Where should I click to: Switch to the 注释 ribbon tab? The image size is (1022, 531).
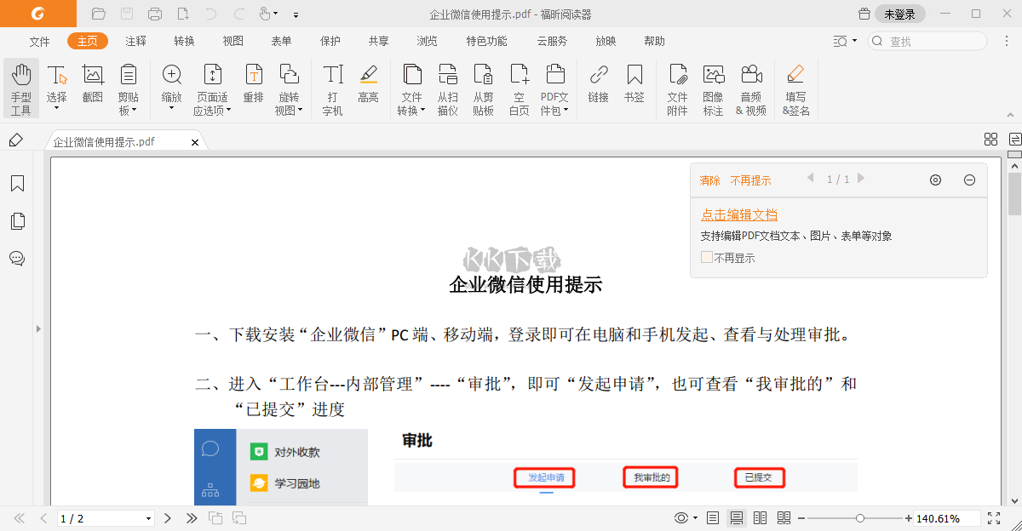[135, 40]
